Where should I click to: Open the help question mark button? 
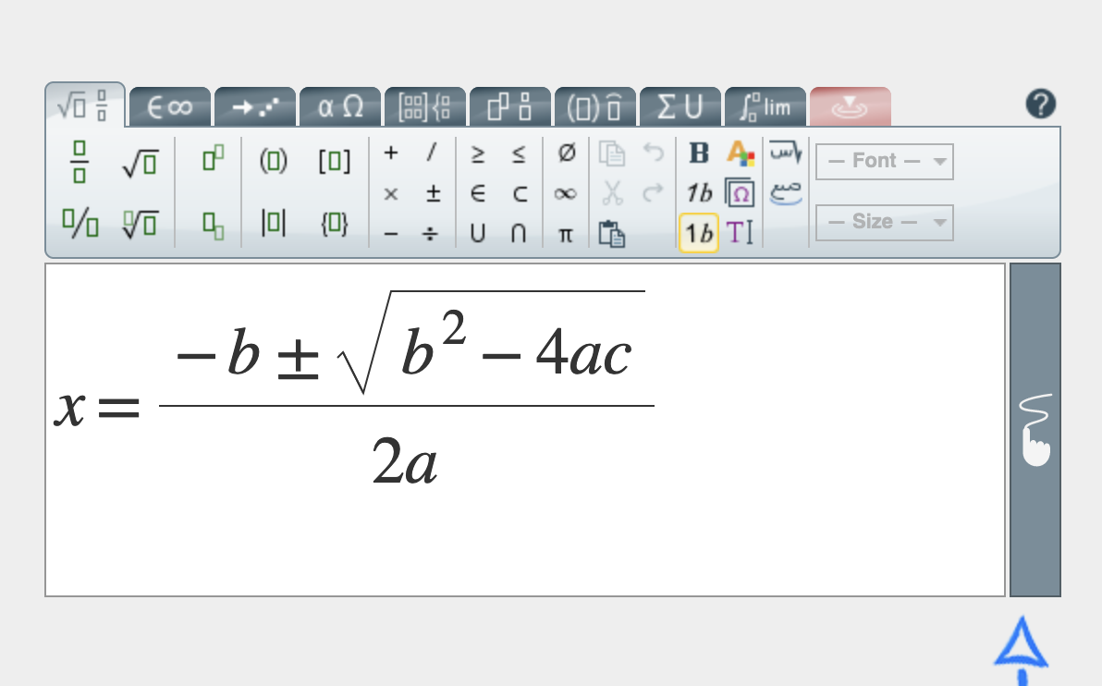(x=1040, y=104)
